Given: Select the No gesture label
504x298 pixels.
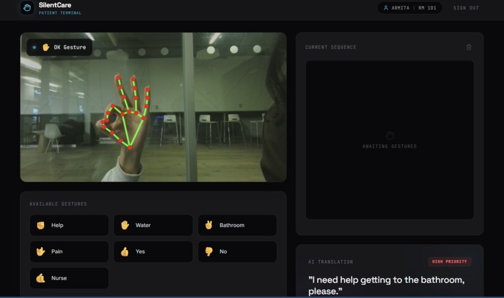Looking at the screenshot, I should tap(223, 251).
